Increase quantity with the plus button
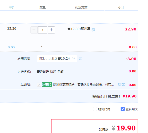This screenshot has height=133, width=148. 51,30
